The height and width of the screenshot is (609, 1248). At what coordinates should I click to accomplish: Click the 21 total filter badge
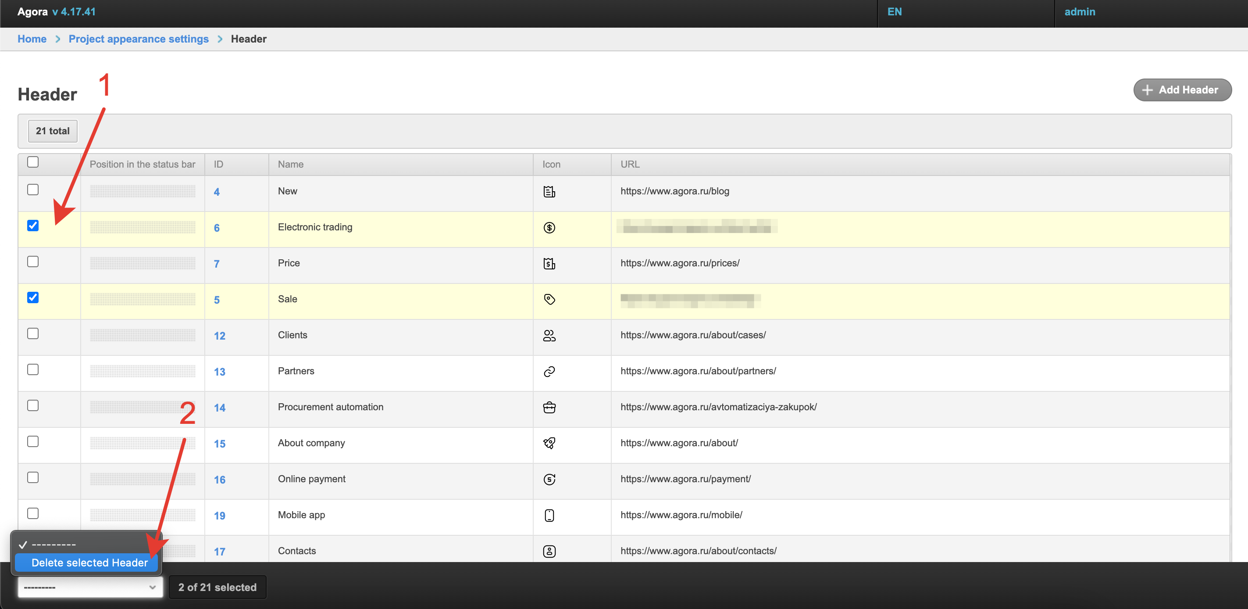coord(52,131)
